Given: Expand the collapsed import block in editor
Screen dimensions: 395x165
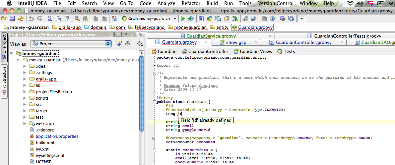Looking at the screenshot, I should click(155, 66).
